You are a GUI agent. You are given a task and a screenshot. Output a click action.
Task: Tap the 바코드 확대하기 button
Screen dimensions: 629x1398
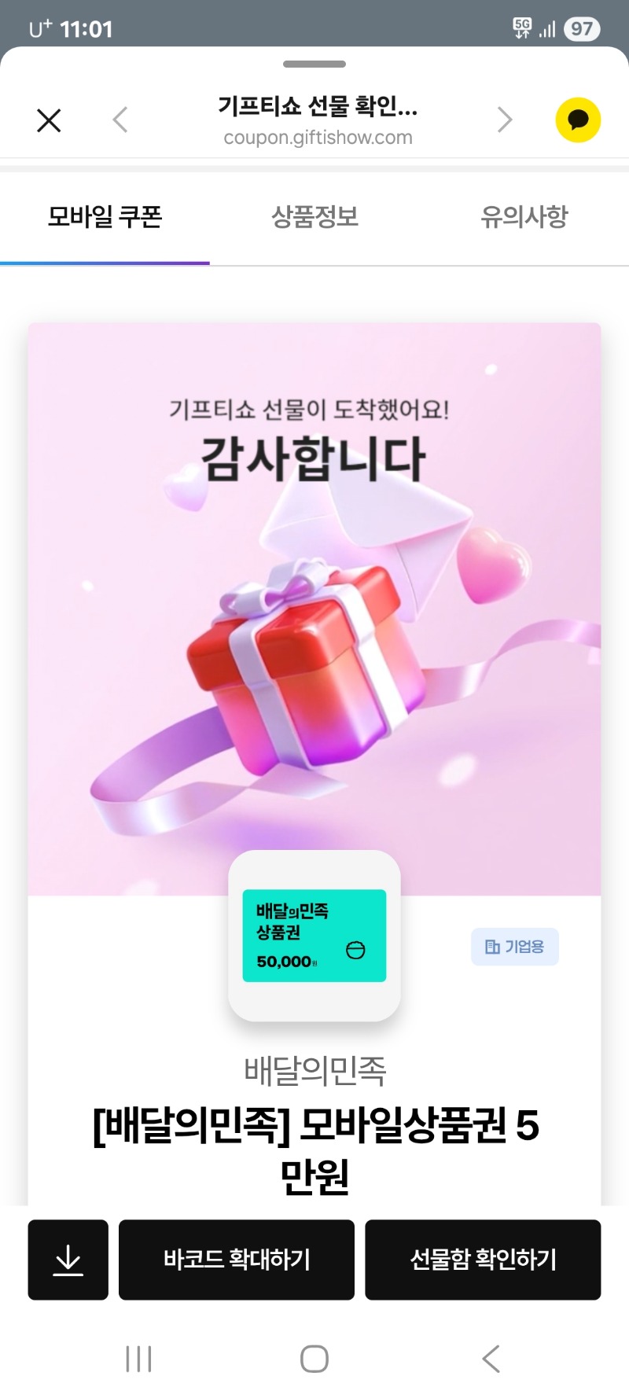point(237,1260)
